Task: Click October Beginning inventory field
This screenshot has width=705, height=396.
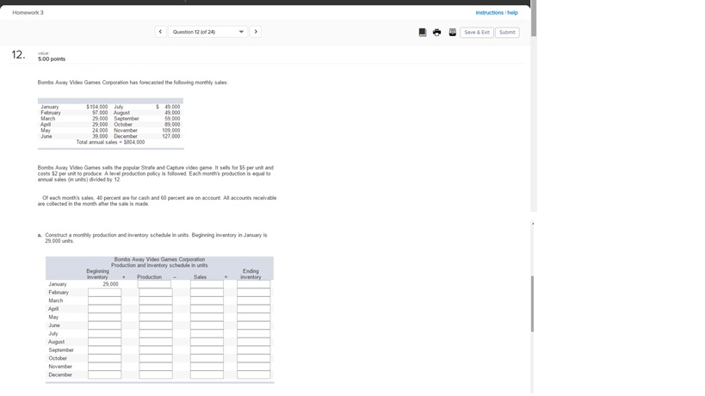Action: (105, 358)
